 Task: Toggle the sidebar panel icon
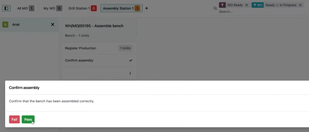click(x=6, y=8)
